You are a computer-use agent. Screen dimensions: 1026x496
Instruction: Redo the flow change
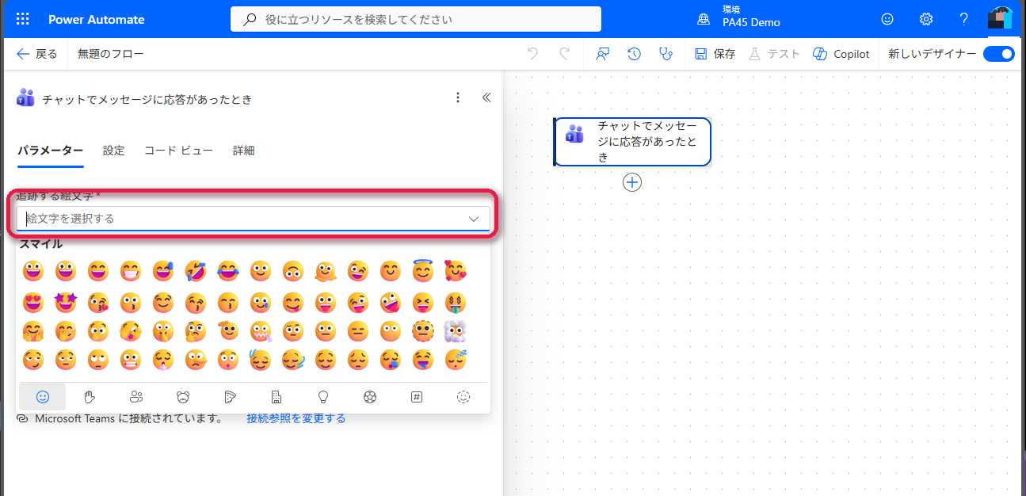tap(564, 54)
